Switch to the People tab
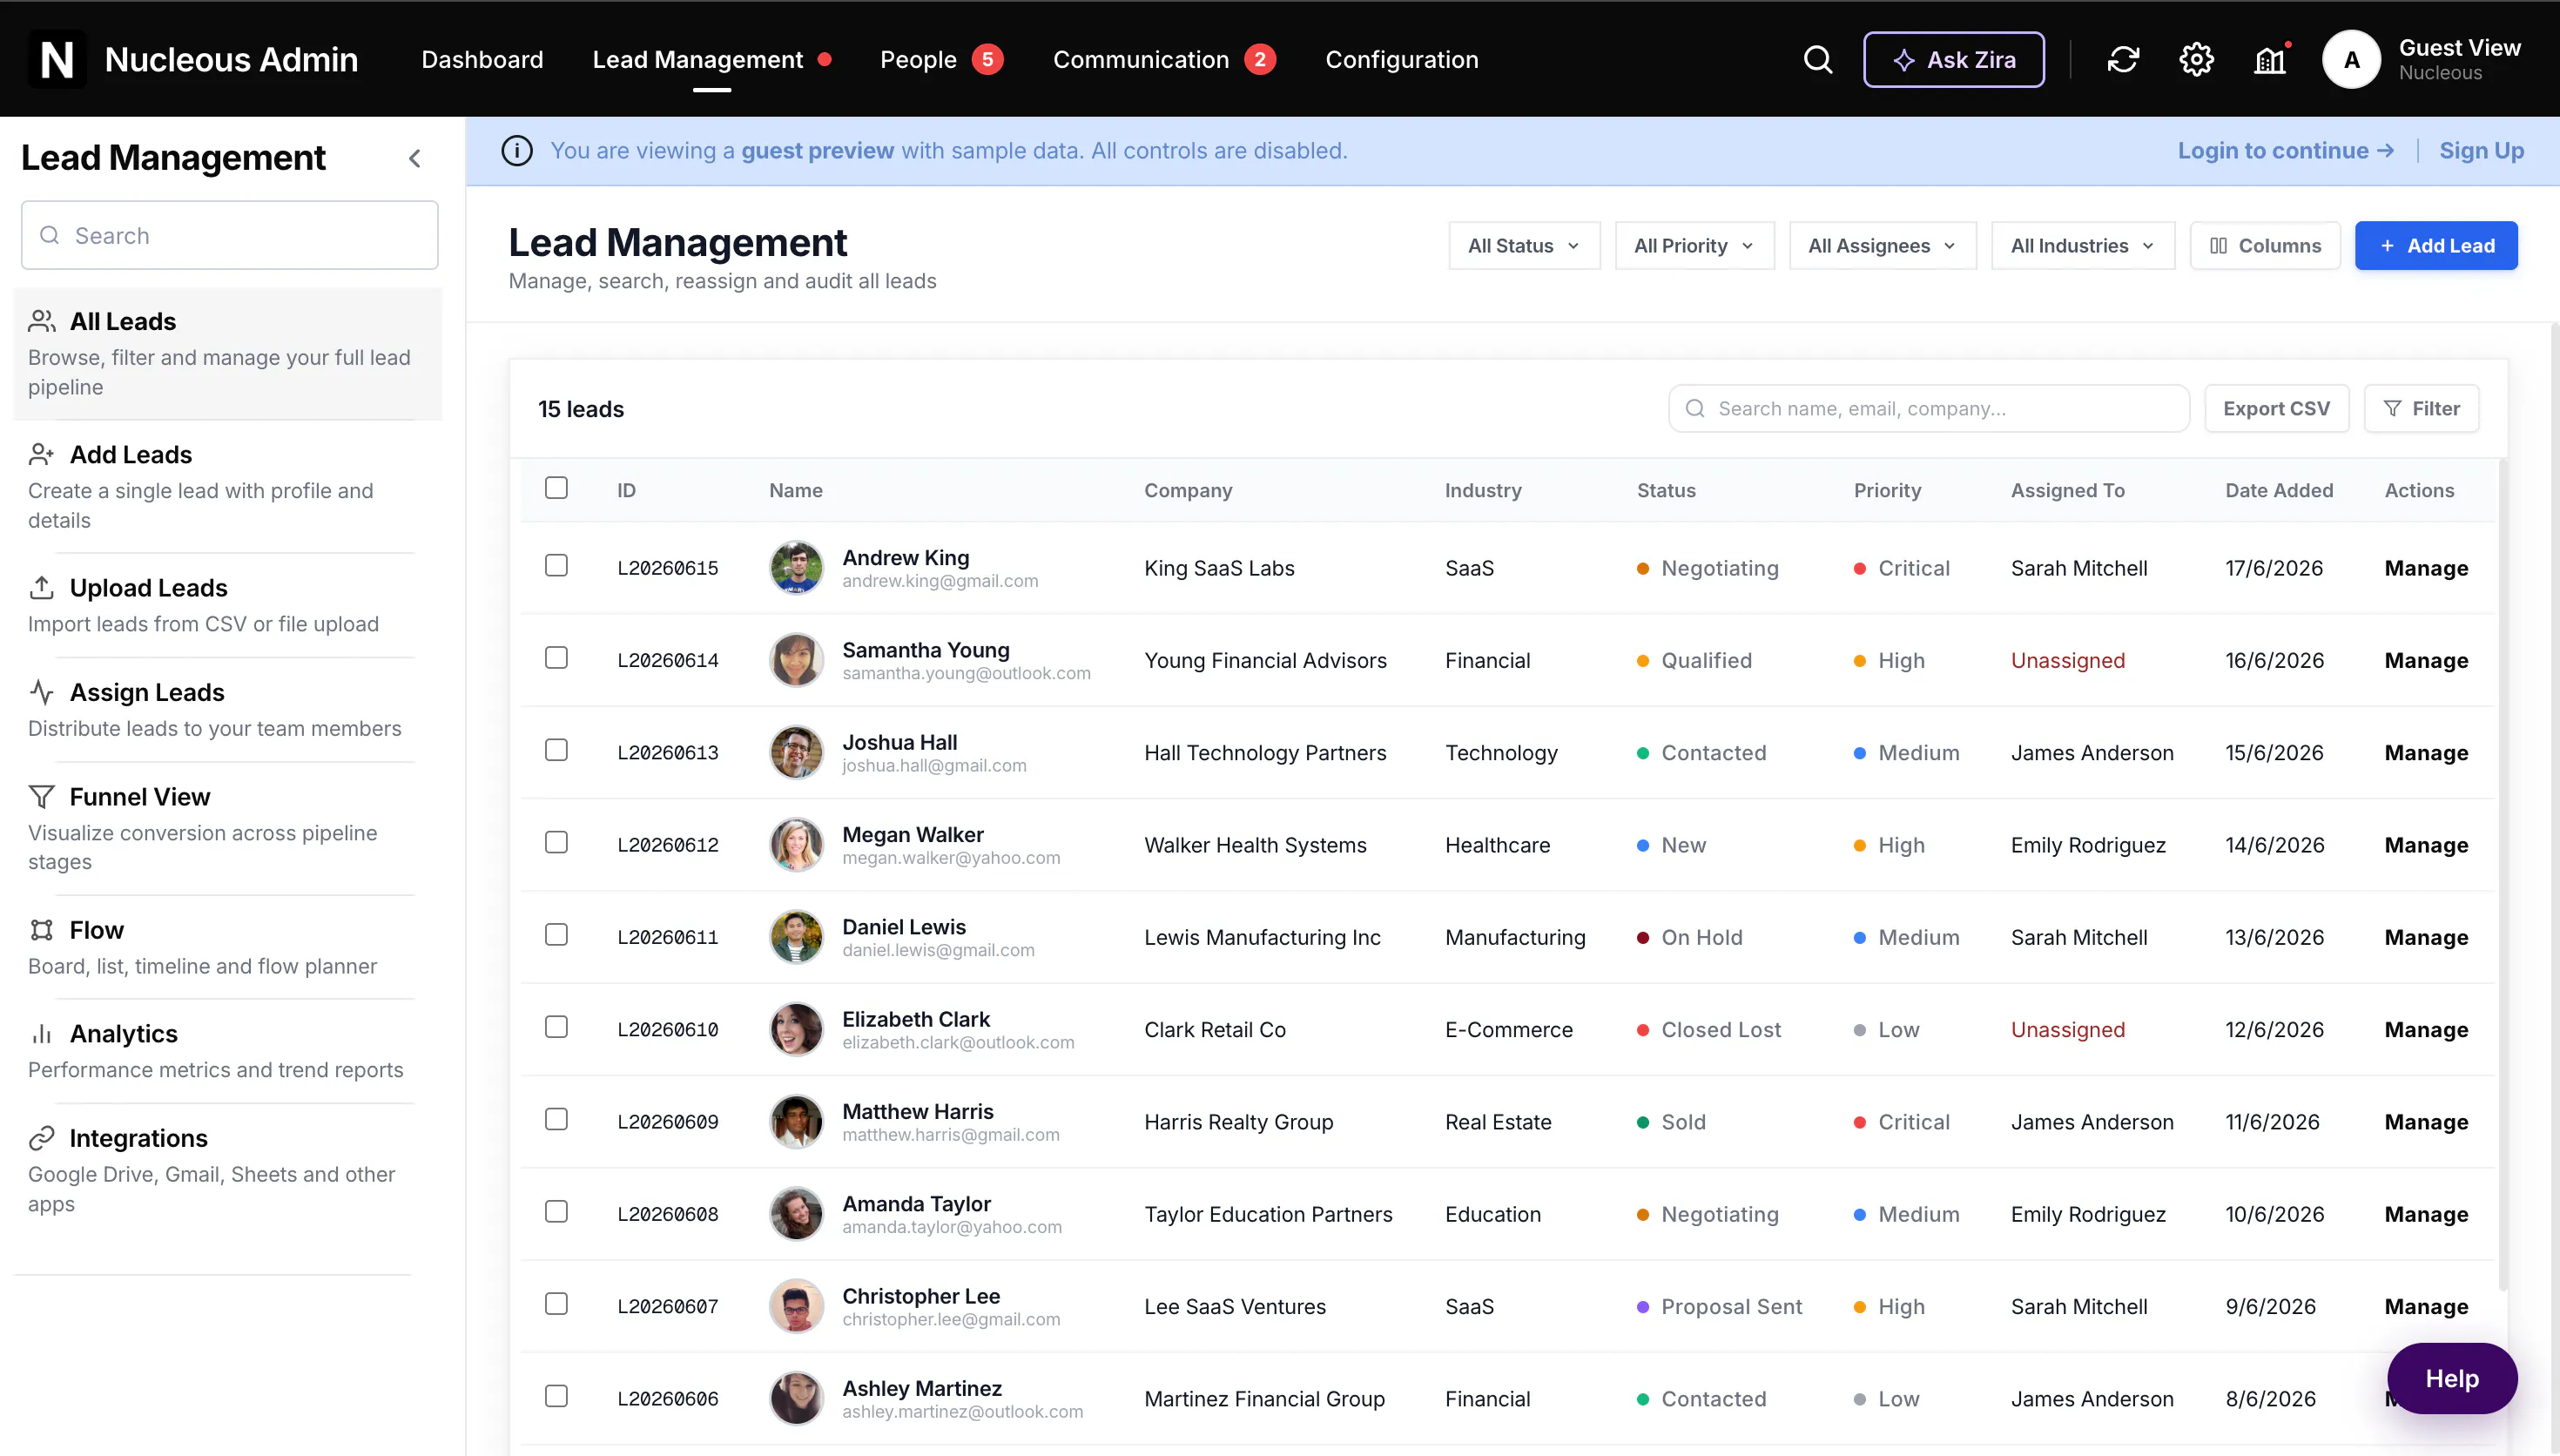2560x1456 pixels. coord(940,60)
